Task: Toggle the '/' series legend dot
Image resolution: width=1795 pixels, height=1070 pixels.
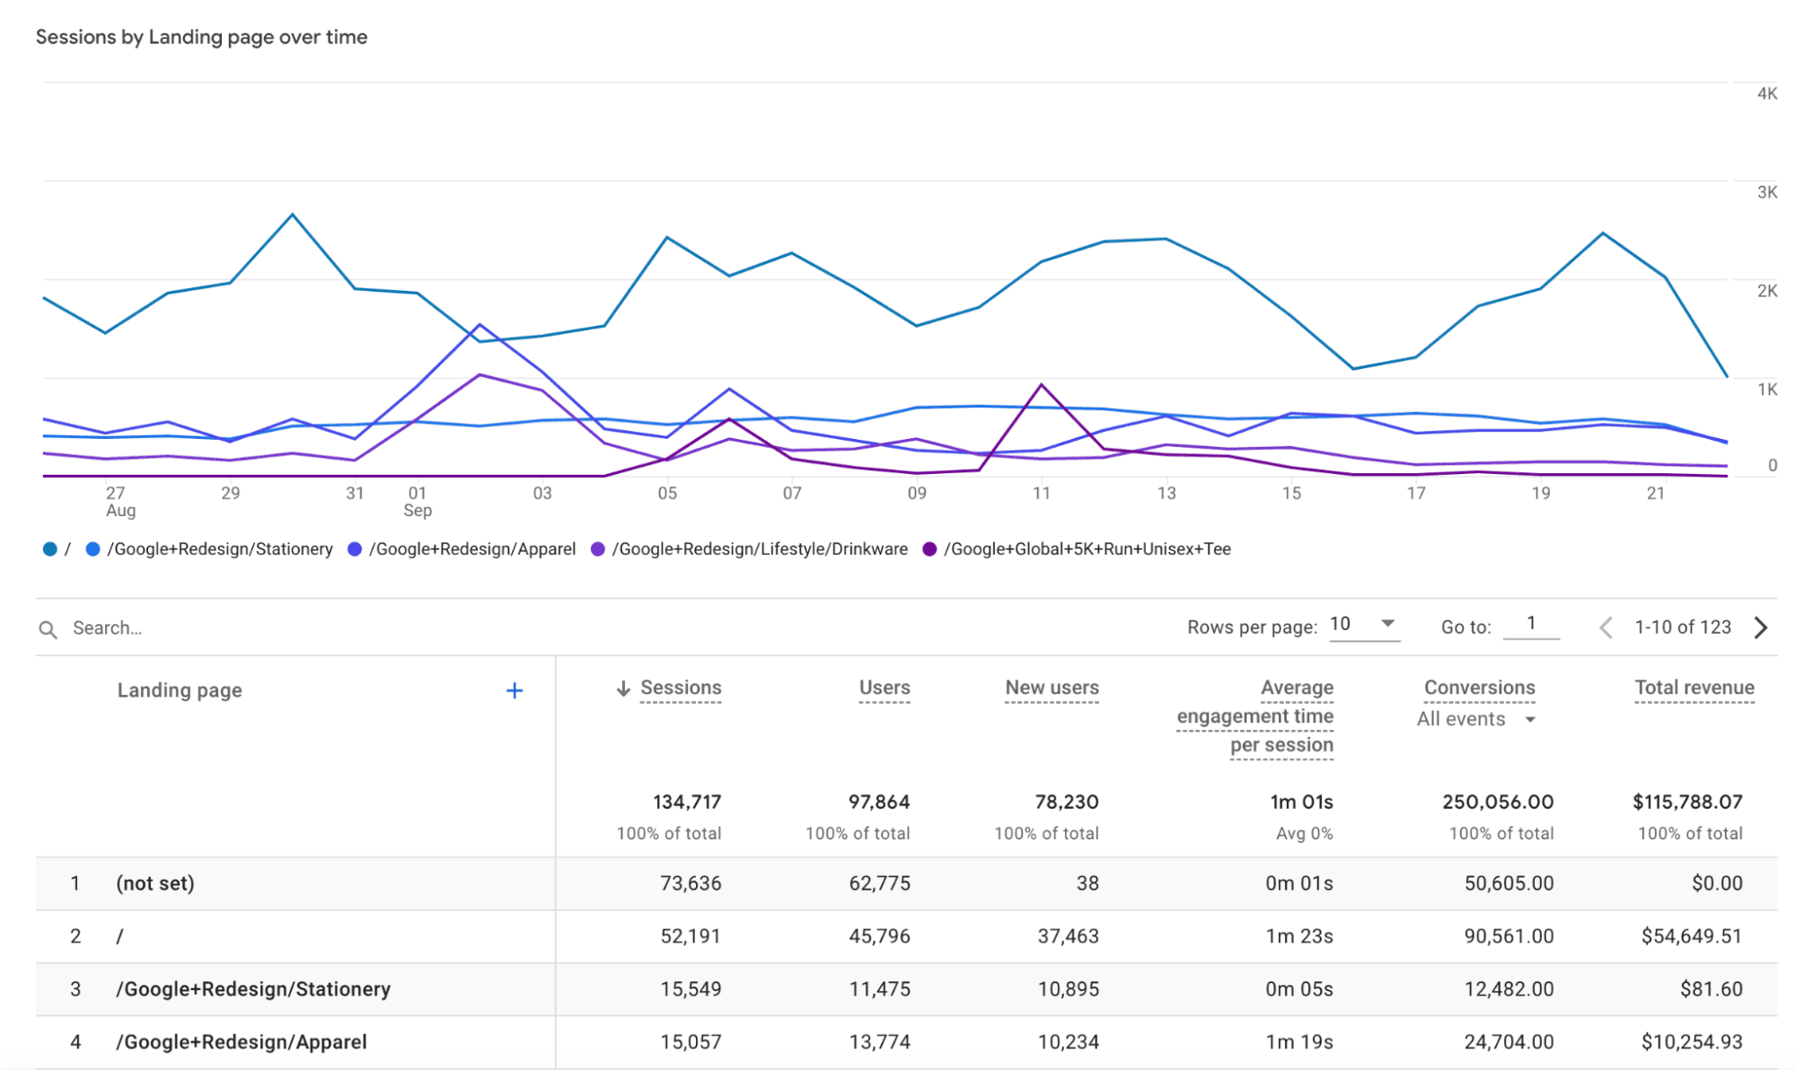Action: click(x=50, y=549)
